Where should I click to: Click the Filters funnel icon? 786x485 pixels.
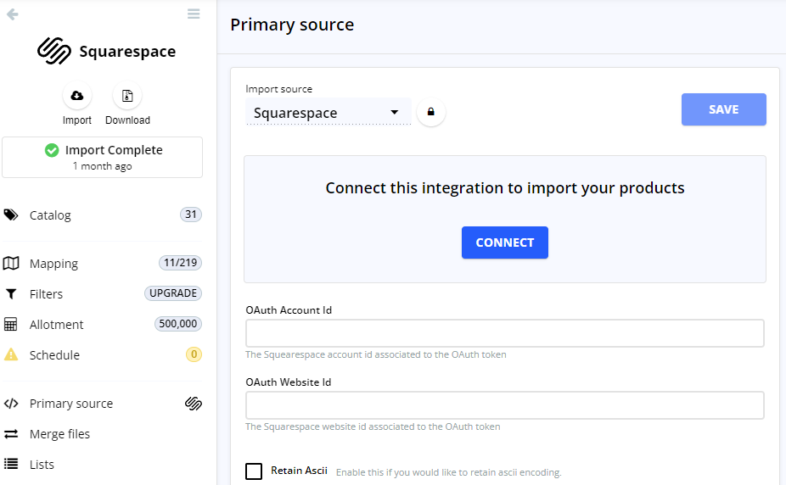(x=11, y=294)
